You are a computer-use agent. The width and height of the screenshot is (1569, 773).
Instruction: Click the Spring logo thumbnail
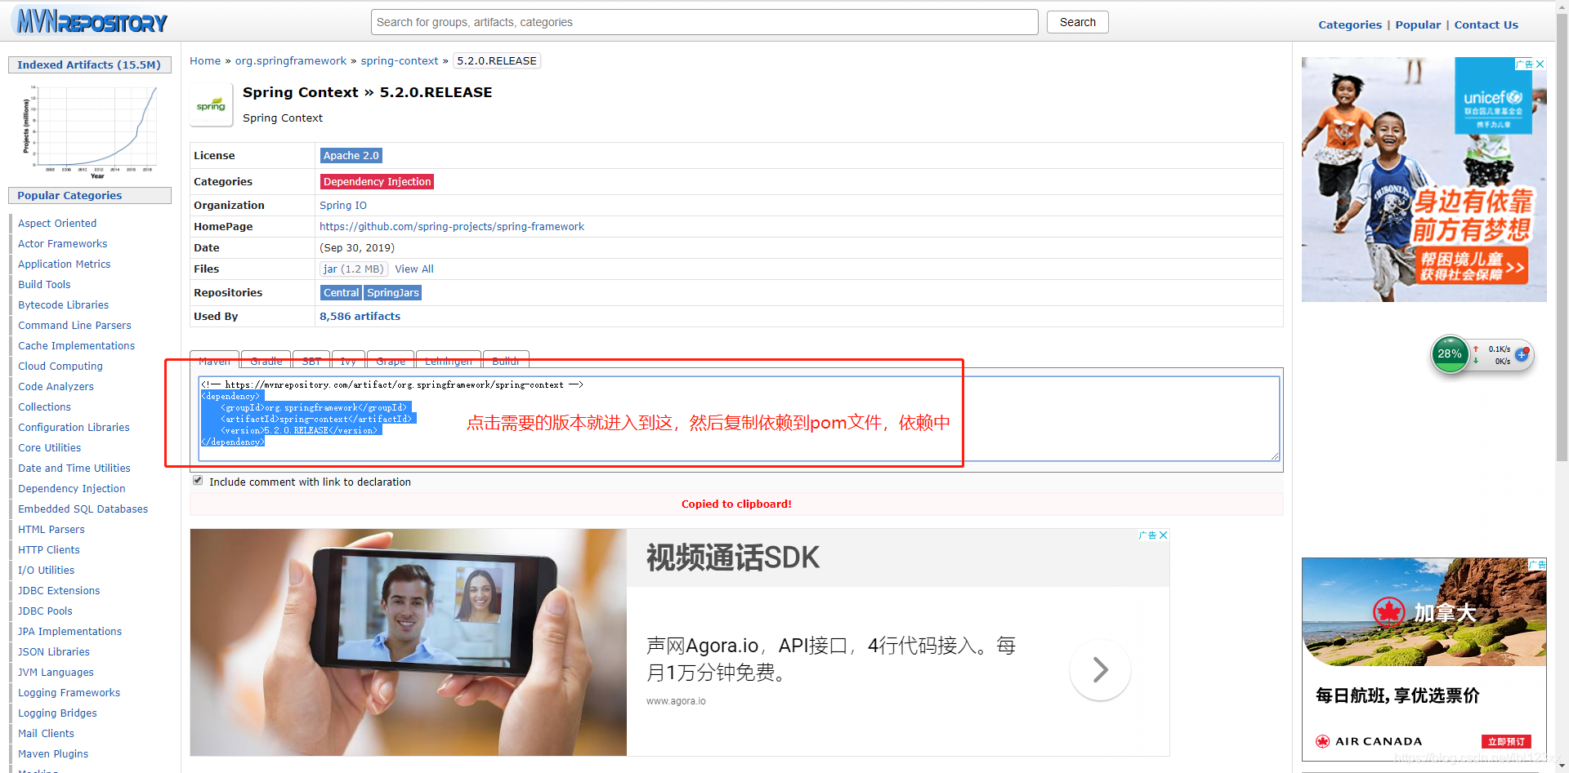click(211, 105)
